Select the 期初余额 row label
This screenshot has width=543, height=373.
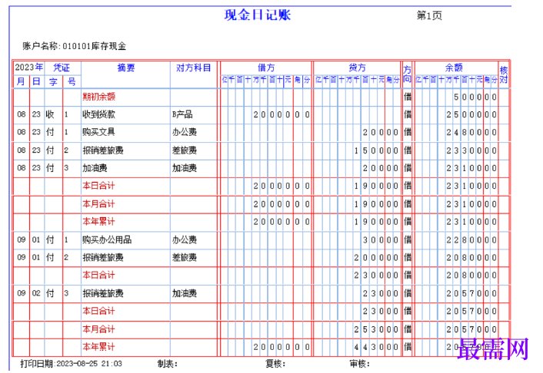(98, 97)
